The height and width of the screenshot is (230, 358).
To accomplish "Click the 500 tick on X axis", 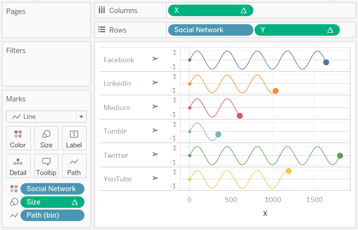I will pyautogui.click(x=231, y=200).
